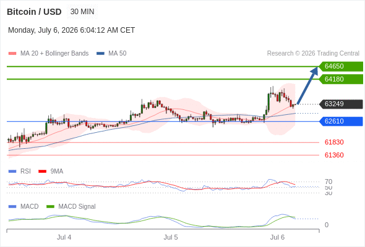Click the 9MA legend label
Image resolution: width=365 pixels, height=247 pixels.
(57, 172)
